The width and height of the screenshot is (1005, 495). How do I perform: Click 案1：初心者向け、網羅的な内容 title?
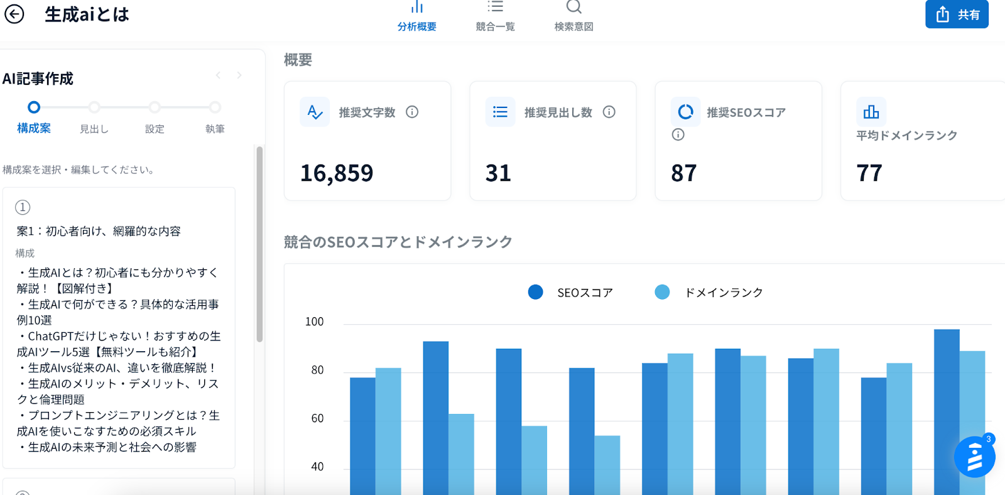pos(99,231)
